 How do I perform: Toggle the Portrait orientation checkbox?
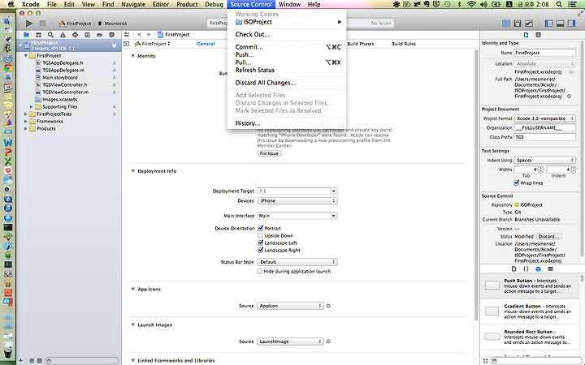[261, 228]
